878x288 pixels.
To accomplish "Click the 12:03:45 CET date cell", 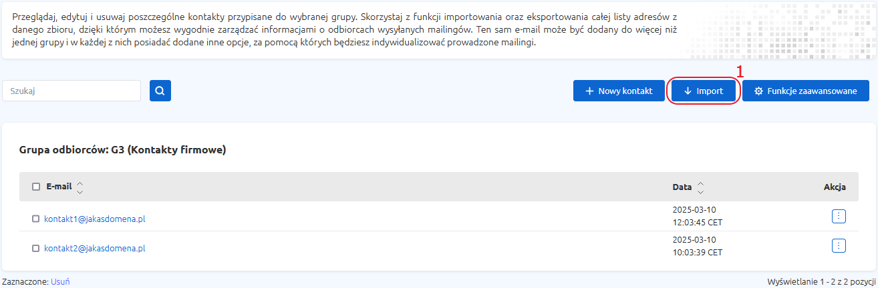I will point(698,222).
